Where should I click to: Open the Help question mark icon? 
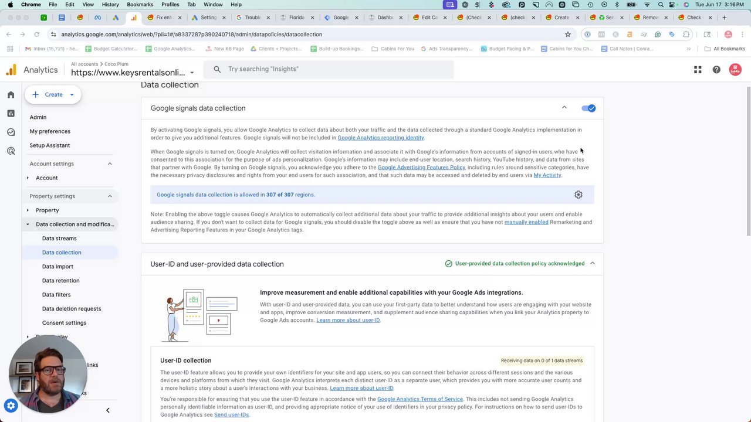[x=716, y=70]
